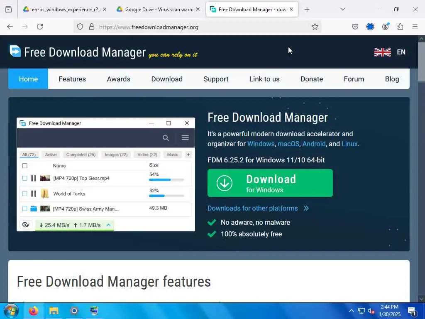Click the blue circular toolbar icon

click(370, 27)
